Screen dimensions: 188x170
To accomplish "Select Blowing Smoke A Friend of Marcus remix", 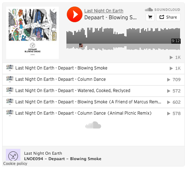I will tap(93, 102).
